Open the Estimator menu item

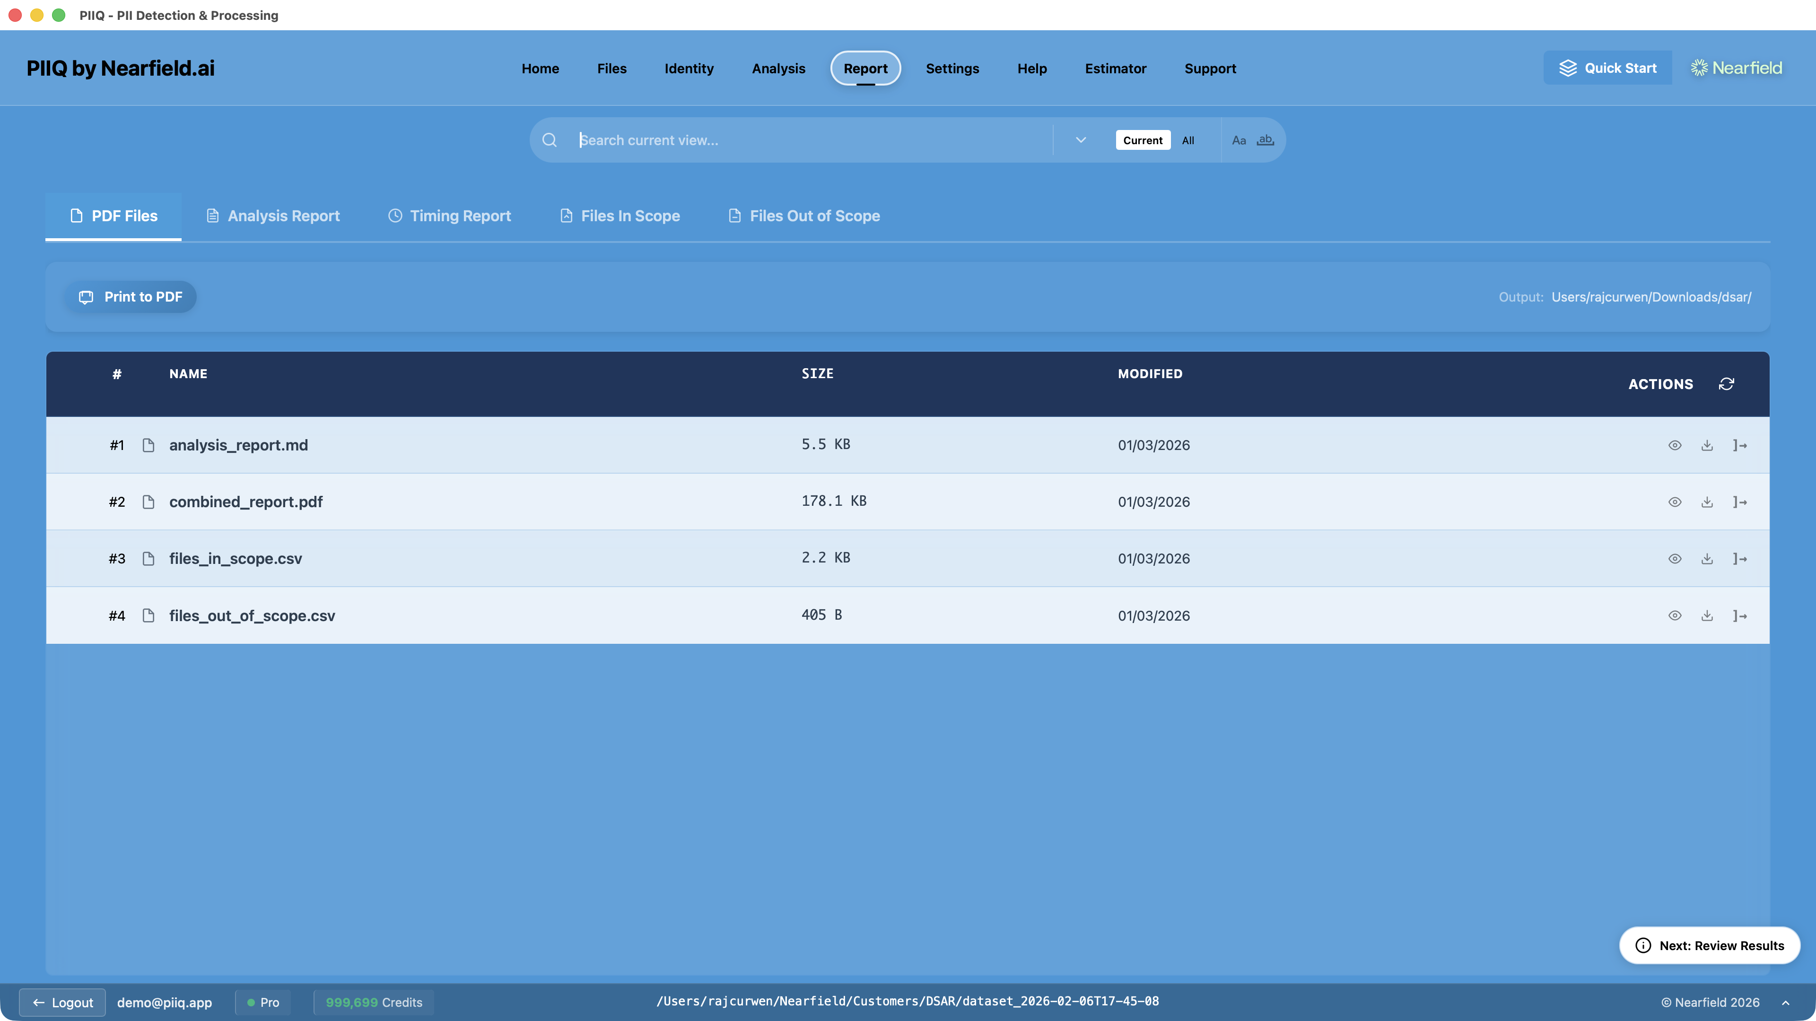tap(1115, 69)
